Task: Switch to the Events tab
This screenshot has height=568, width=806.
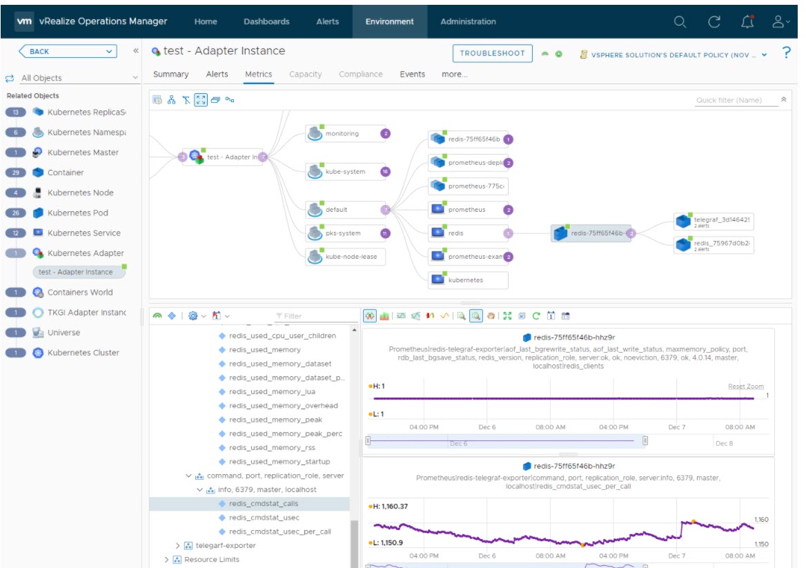Action: pos(412,75)
